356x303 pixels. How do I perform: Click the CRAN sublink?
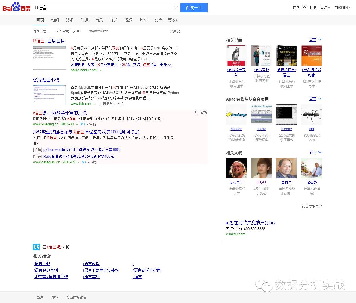pos(125,65)
